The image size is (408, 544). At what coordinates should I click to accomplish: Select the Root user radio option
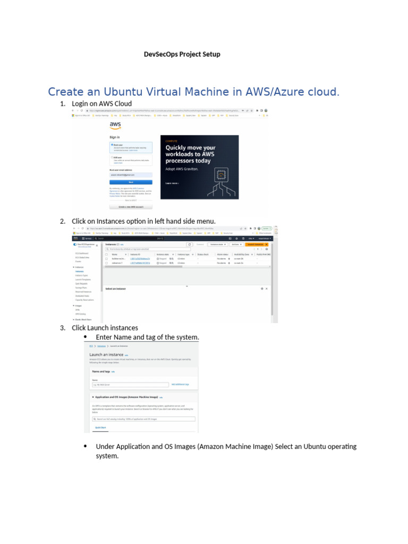(112, 144)
